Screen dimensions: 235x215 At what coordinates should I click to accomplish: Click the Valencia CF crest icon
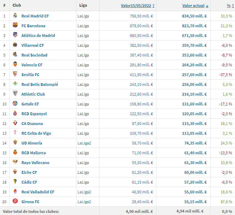click(15, 64)
